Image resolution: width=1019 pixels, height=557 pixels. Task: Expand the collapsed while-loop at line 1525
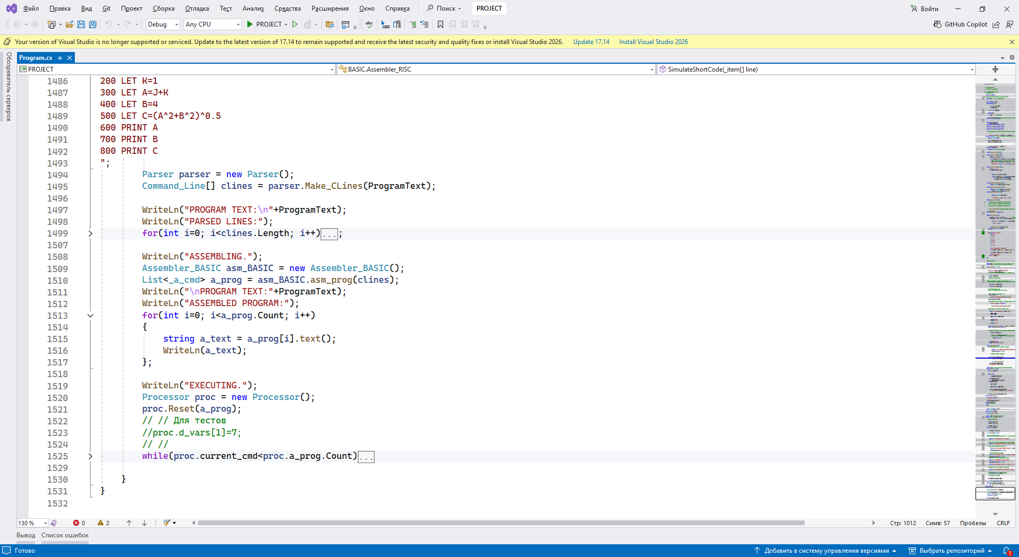coord(90,456)
